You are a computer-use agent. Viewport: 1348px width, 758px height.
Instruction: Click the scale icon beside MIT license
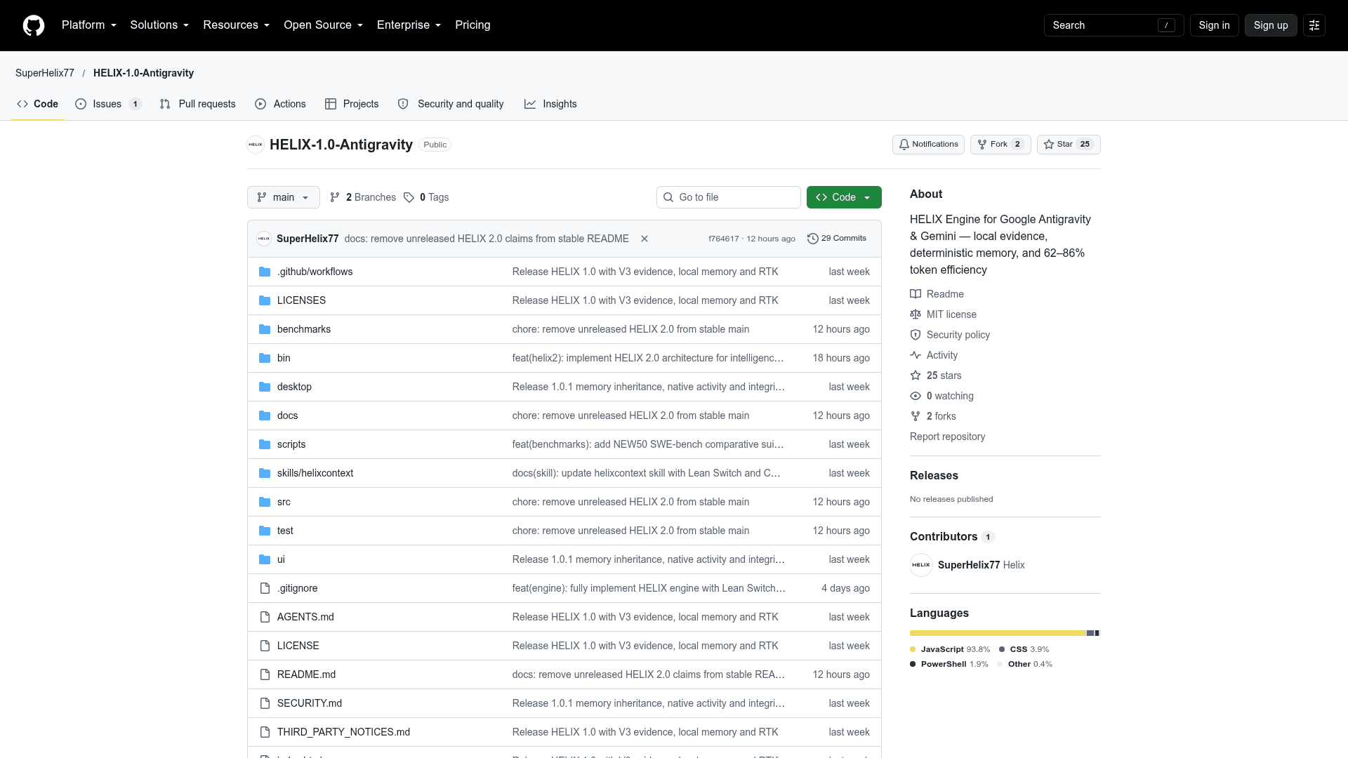[916, 314]
